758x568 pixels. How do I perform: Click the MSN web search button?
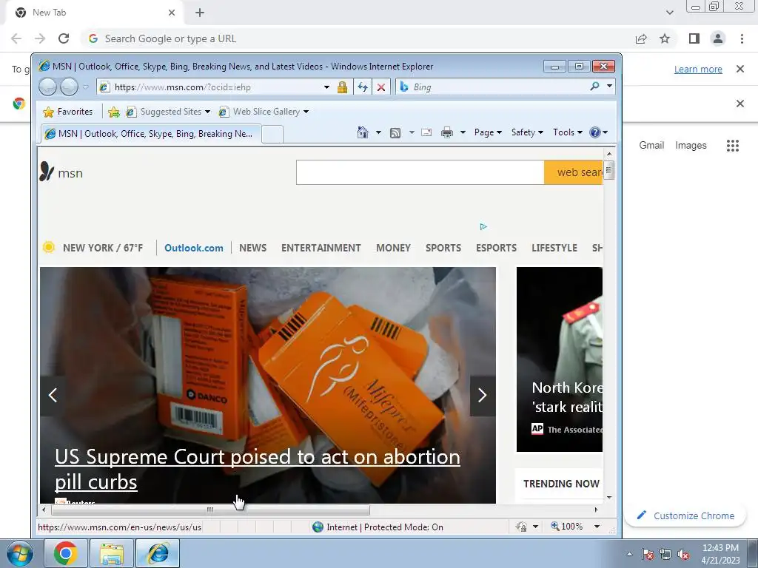(x=574, y=172)
